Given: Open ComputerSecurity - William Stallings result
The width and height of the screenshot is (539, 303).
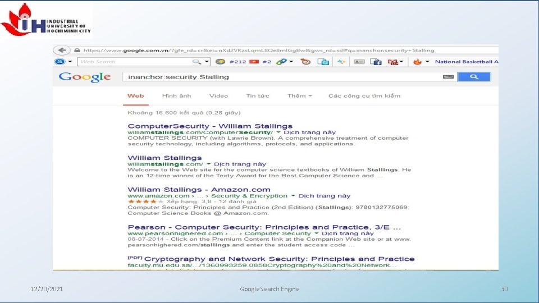Looking at the screenshot, I should [210, 126].
